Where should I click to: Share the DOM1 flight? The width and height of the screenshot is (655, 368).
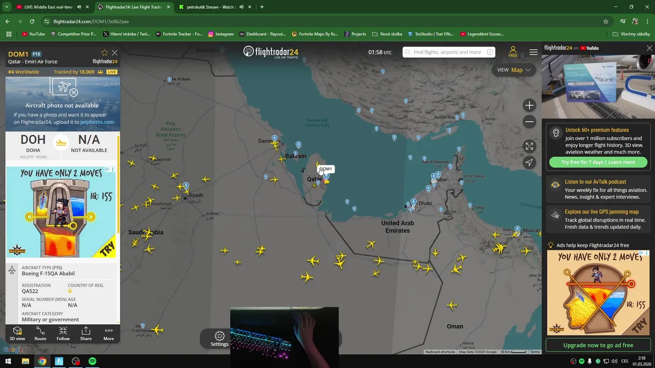pyautogui.click(x=86, y=333)
